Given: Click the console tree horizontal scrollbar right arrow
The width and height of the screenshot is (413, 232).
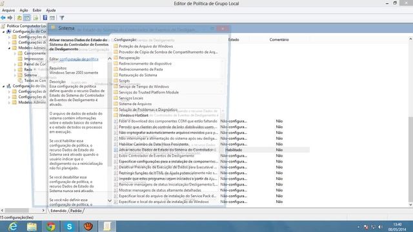Looking at the screenshot, I should [43, 211].
